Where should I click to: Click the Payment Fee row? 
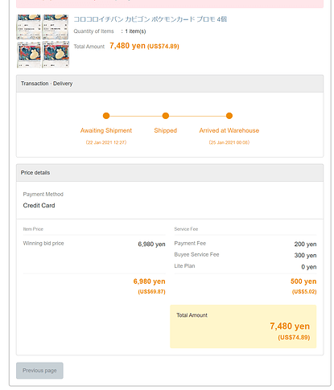tap(245, 244)
